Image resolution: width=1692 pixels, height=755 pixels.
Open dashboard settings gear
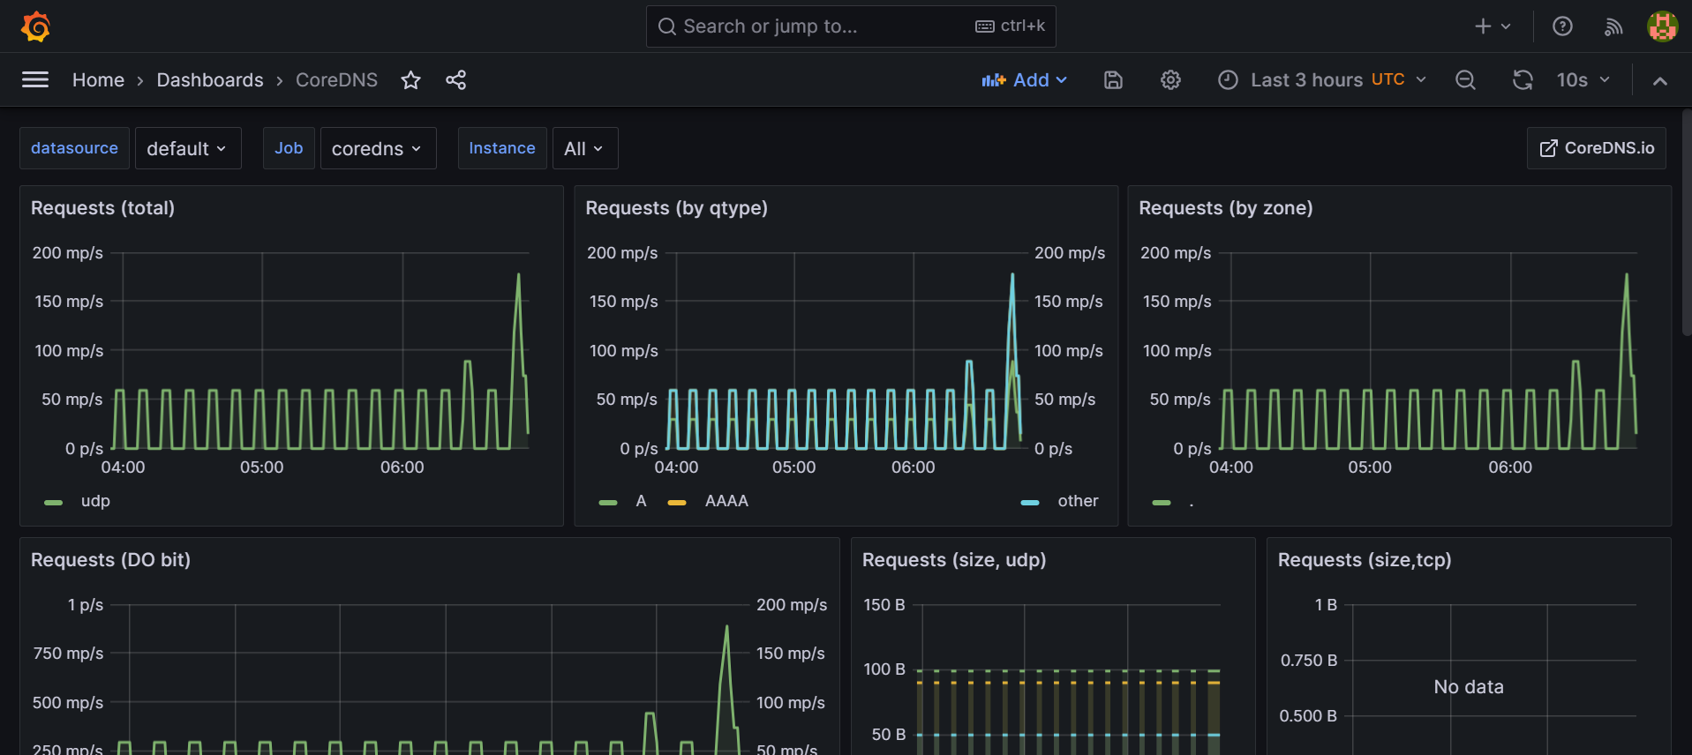(1170, 80)
